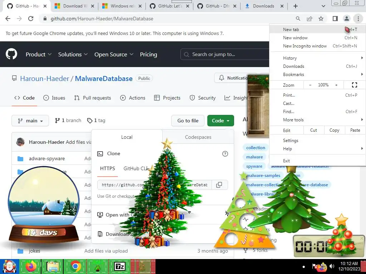Open Downloads from Chrome menu
The width and height of the screenshot is (366, 274).
click(317, 66)
